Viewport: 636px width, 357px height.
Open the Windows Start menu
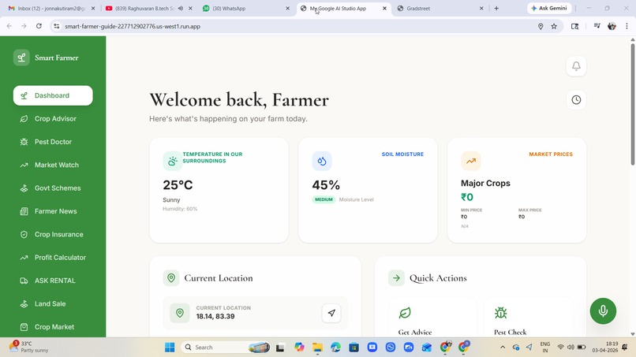coord(170,348)
